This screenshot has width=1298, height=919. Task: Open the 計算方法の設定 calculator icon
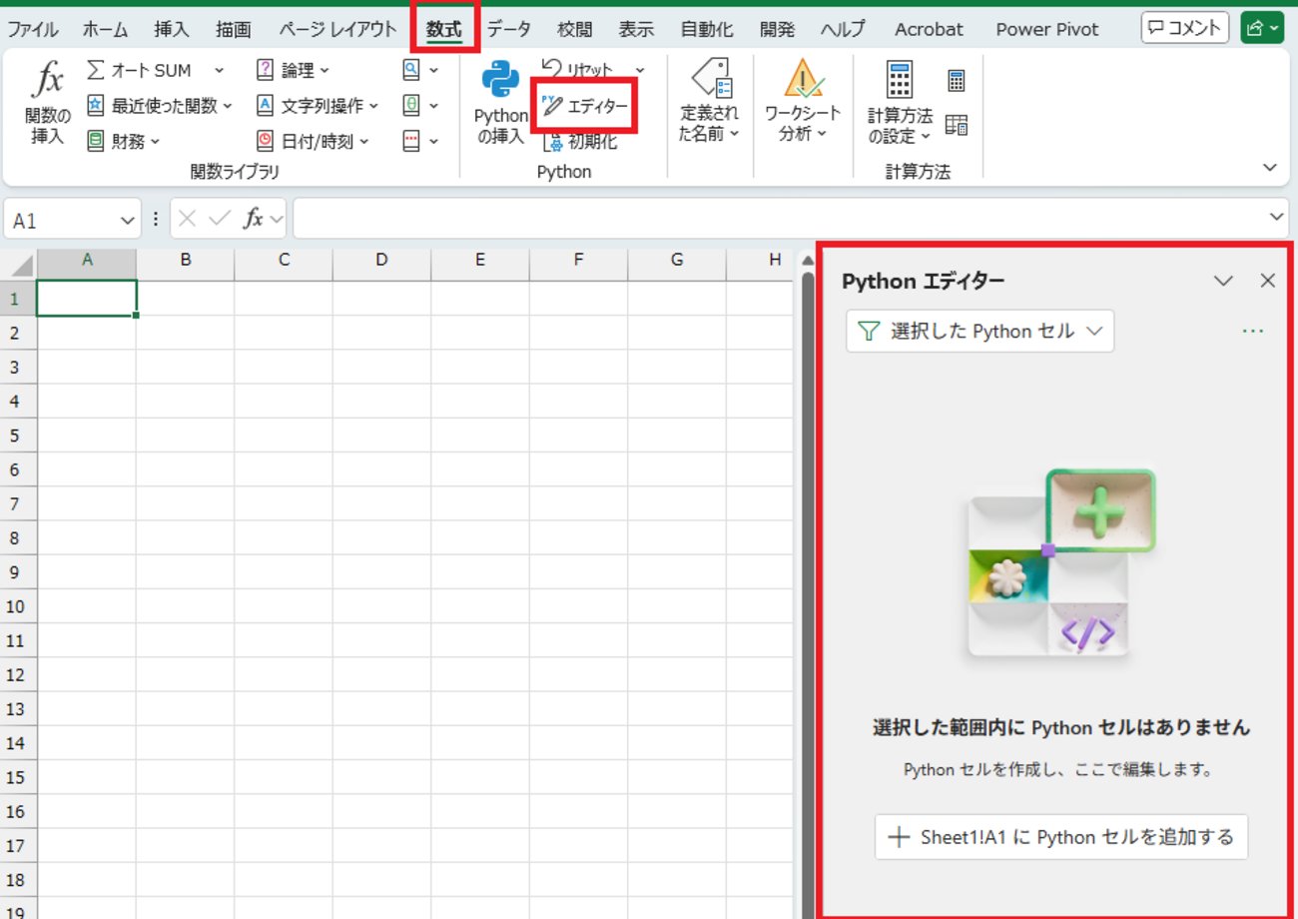point(900,78)
